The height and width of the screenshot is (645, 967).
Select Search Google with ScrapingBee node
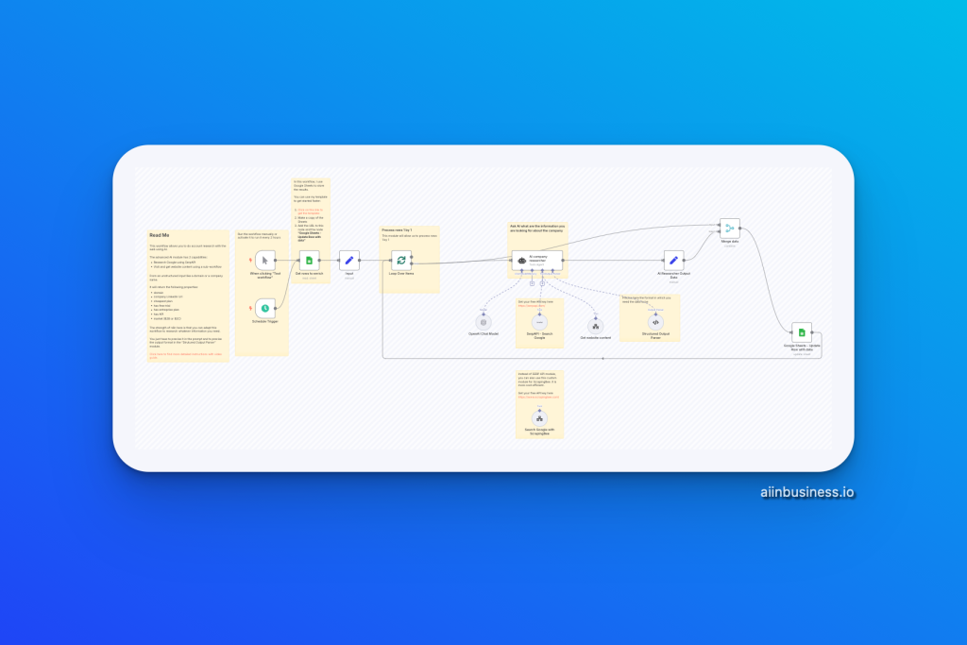tap(540, 417)
